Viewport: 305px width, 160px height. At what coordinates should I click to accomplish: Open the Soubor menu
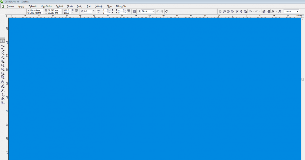(10, 6)
